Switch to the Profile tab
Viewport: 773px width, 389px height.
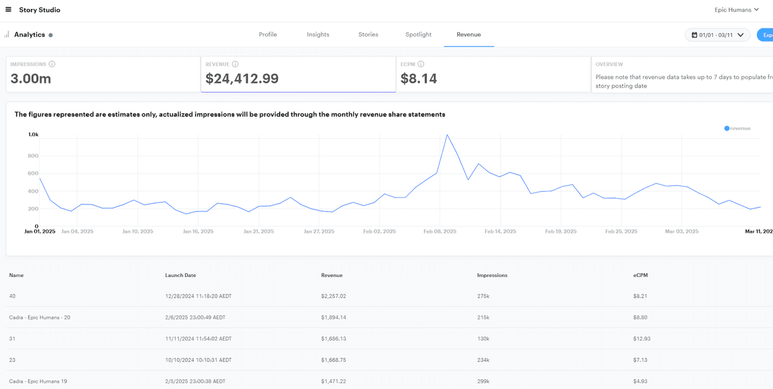[268, 35]
